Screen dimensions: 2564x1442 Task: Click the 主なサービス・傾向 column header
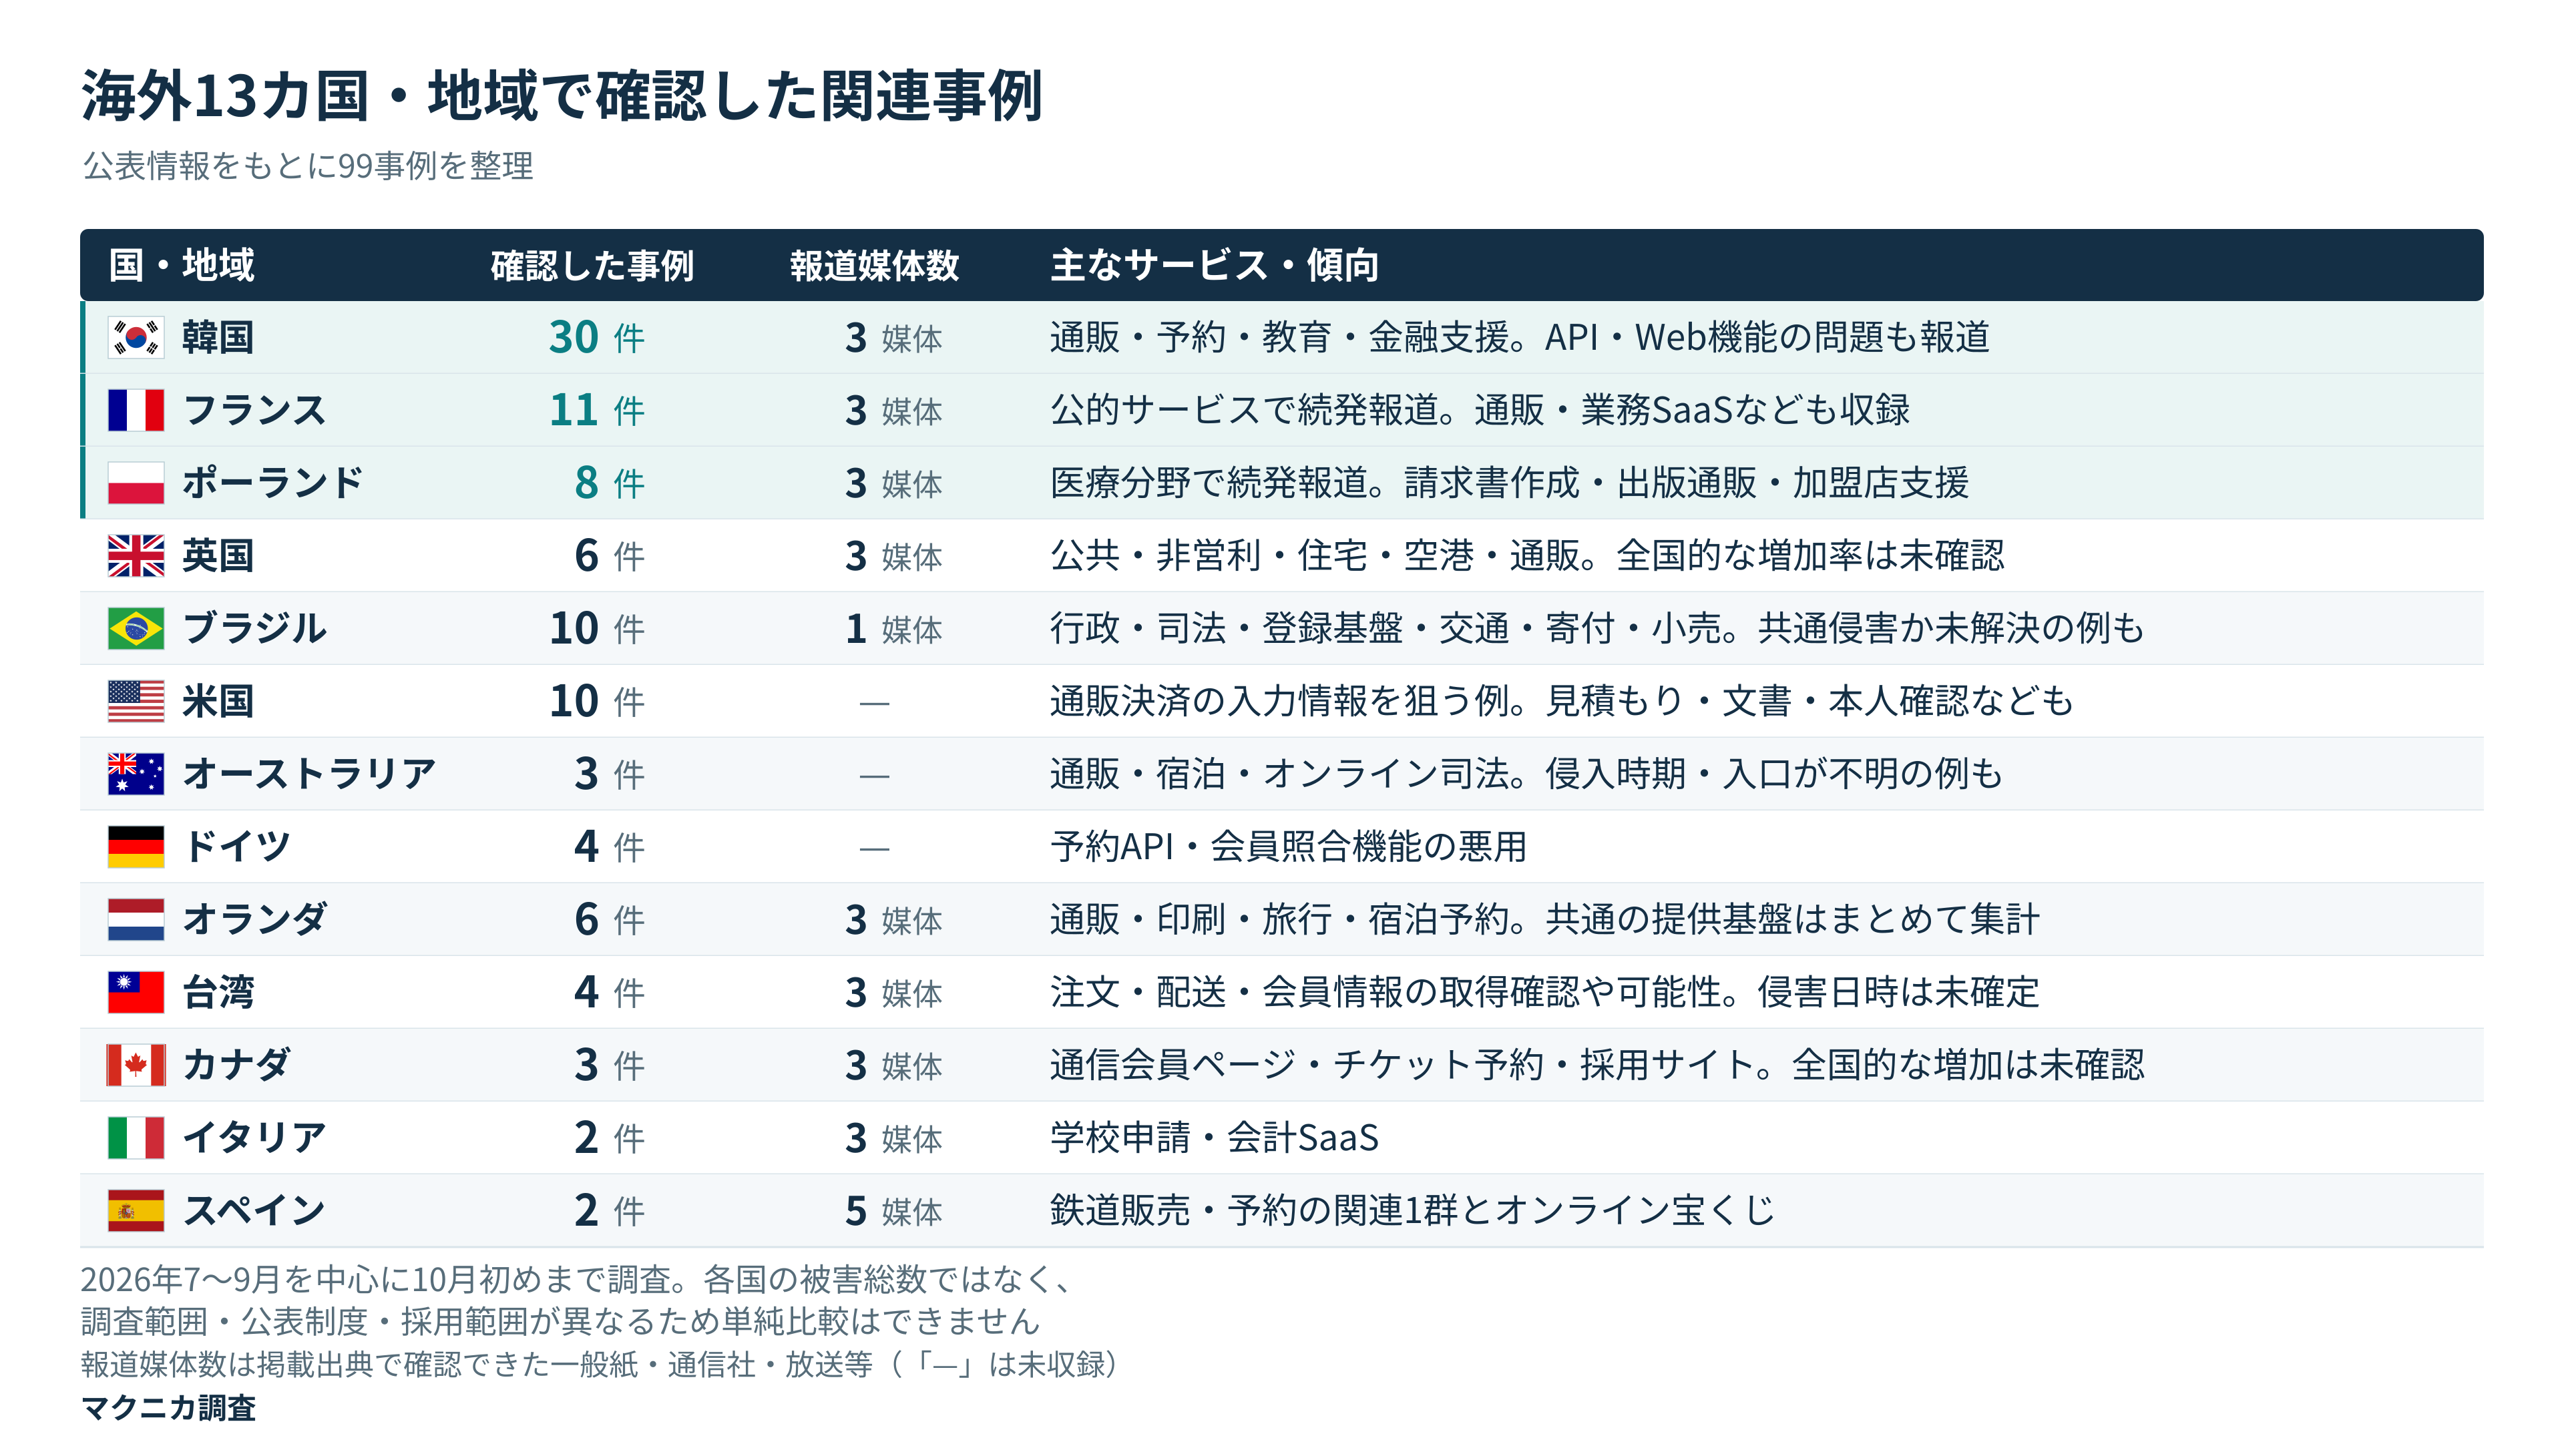pyautogui.click(x=1215, y=265)
